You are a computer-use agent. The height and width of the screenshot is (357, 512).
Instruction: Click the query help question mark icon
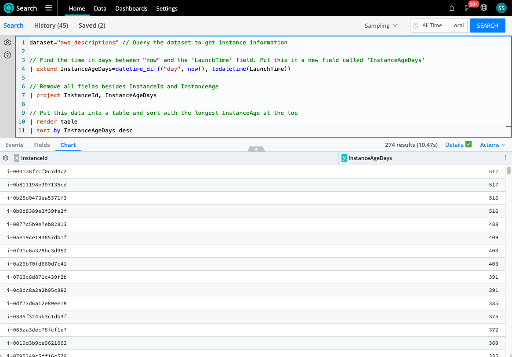[7, 55]
